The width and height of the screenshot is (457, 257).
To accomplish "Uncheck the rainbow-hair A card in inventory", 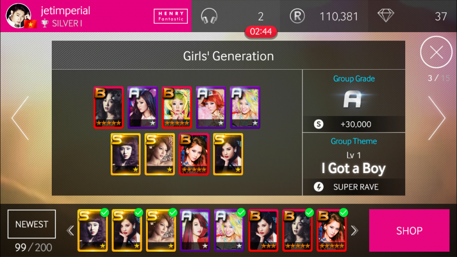I will tap(229, 230).
